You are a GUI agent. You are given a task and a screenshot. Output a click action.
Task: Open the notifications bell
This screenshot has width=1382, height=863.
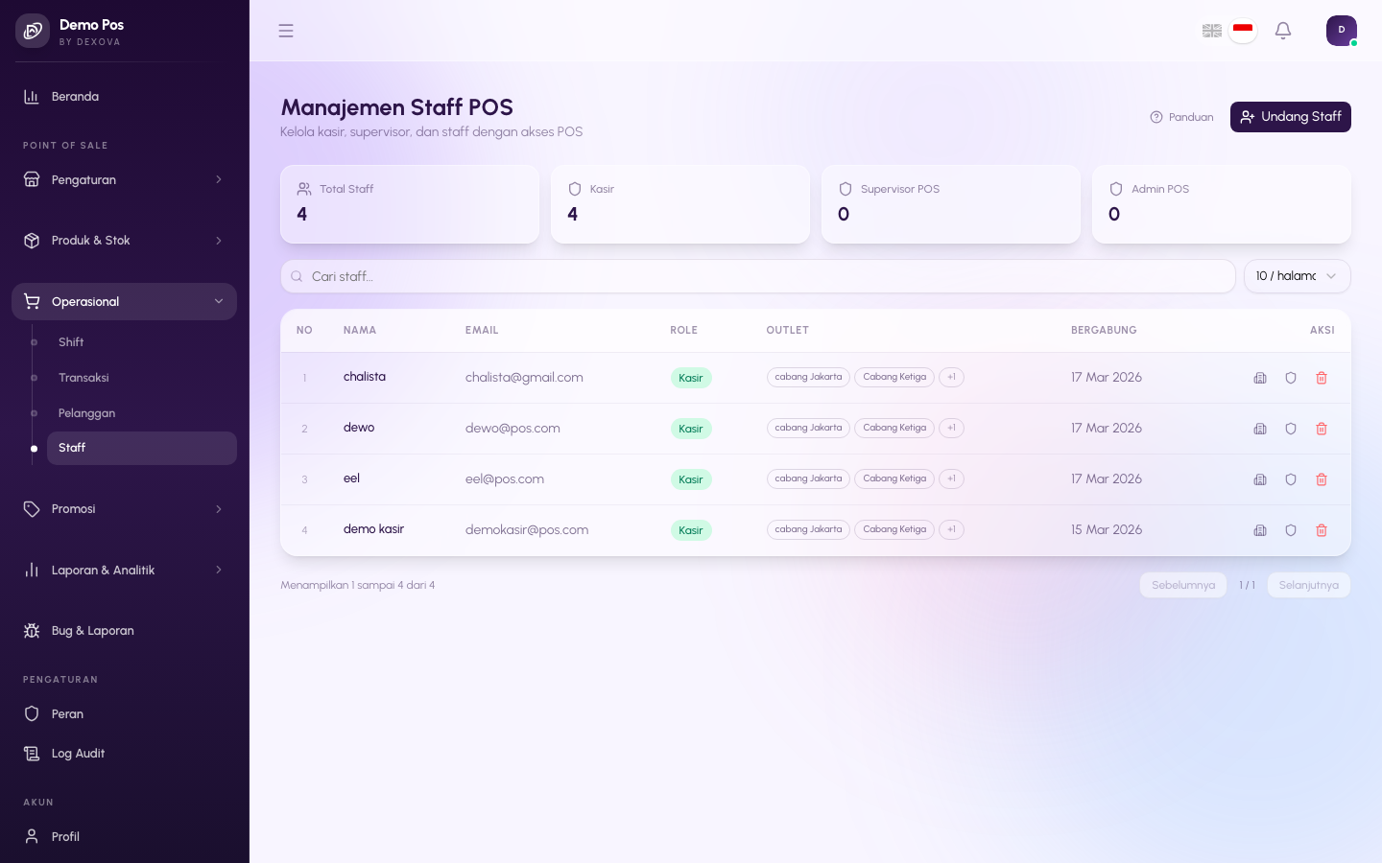point(1283,31)
